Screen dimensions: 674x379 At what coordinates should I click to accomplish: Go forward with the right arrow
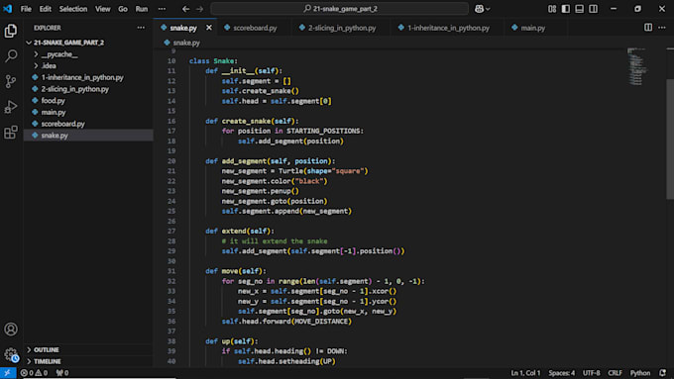click(200, 9)
